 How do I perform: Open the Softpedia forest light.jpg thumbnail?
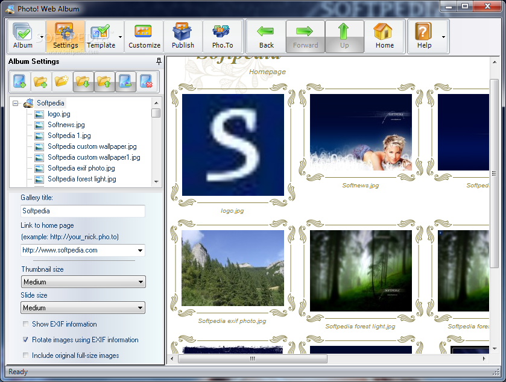[x=361, y=271]
